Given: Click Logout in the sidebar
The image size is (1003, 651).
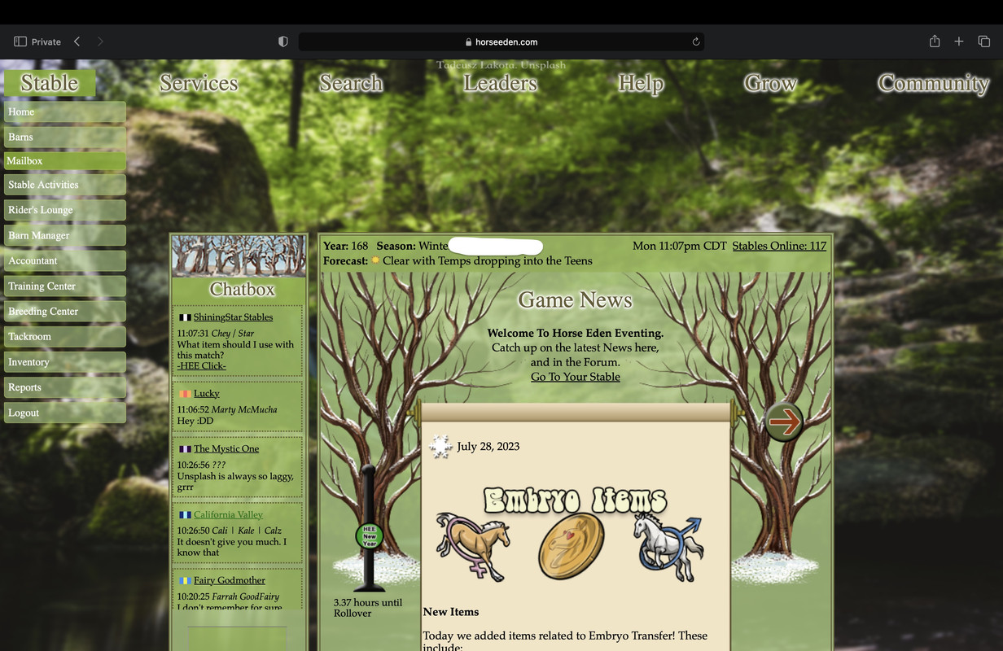Looking at the screenshot, I should (65, 413).
